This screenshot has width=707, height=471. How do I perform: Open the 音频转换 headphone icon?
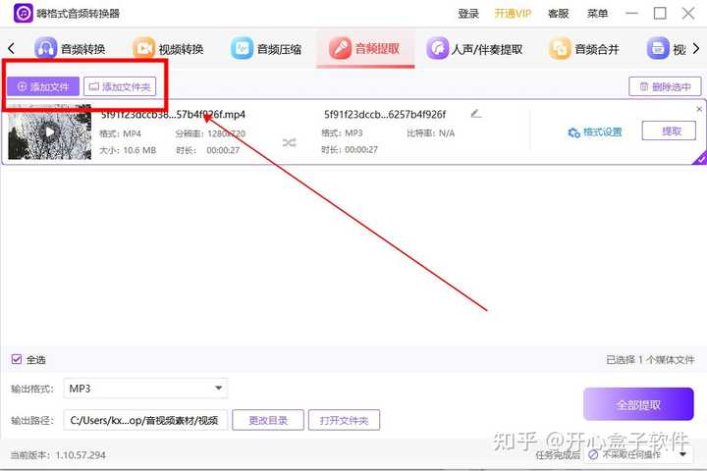click(45, 49)
